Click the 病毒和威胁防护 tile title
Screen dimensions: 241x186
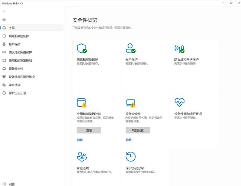pyautogui.click(x=87, y=60)
